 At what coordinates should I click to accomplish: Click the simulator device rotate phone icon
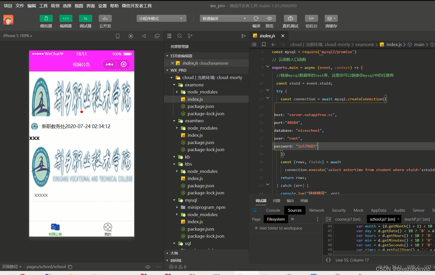(x=118, y=36)
